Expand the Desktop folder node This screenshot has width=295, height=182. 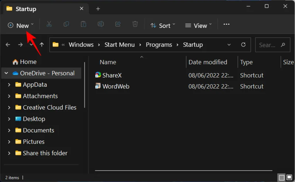(x=9, y=119)
